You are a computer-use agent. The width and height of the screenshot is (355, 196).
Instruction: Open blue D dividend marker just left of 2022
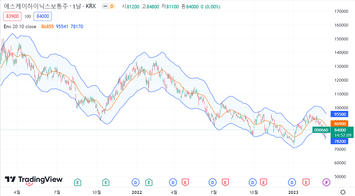(x=135, y=182)
